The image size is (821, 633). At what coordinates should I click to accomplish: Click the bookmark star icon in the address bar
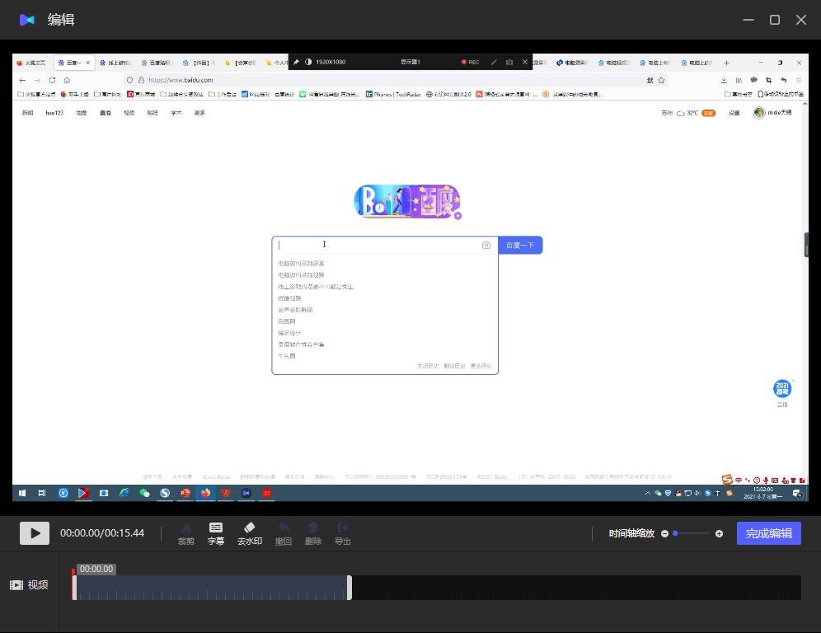[661, 80]
